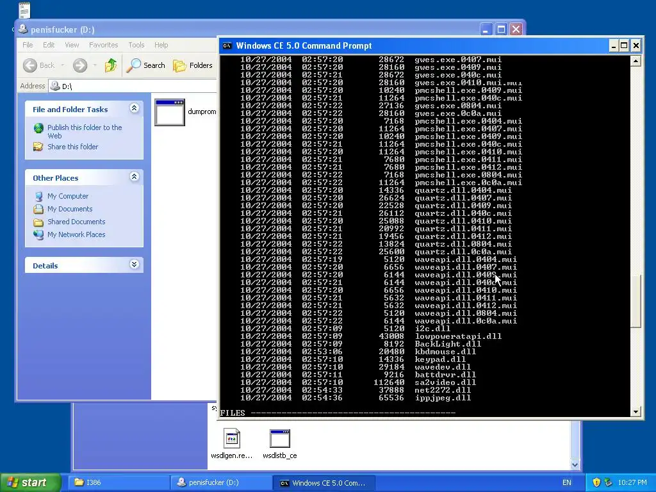Click the command prompt vertical scroll thumb
This screenshot has height=492, width=656.
(x=635, y=301)
